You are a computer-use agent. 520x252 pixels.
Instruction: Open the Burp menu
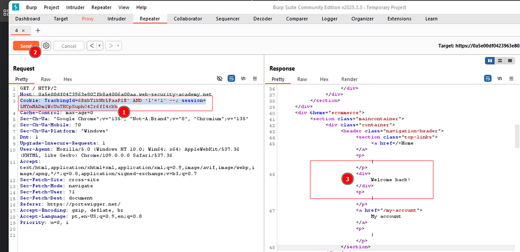[31, 7]
